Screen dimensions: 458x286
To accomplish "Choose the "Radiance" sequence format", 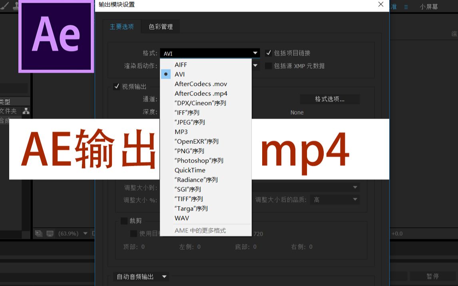I will click(206, 180).
